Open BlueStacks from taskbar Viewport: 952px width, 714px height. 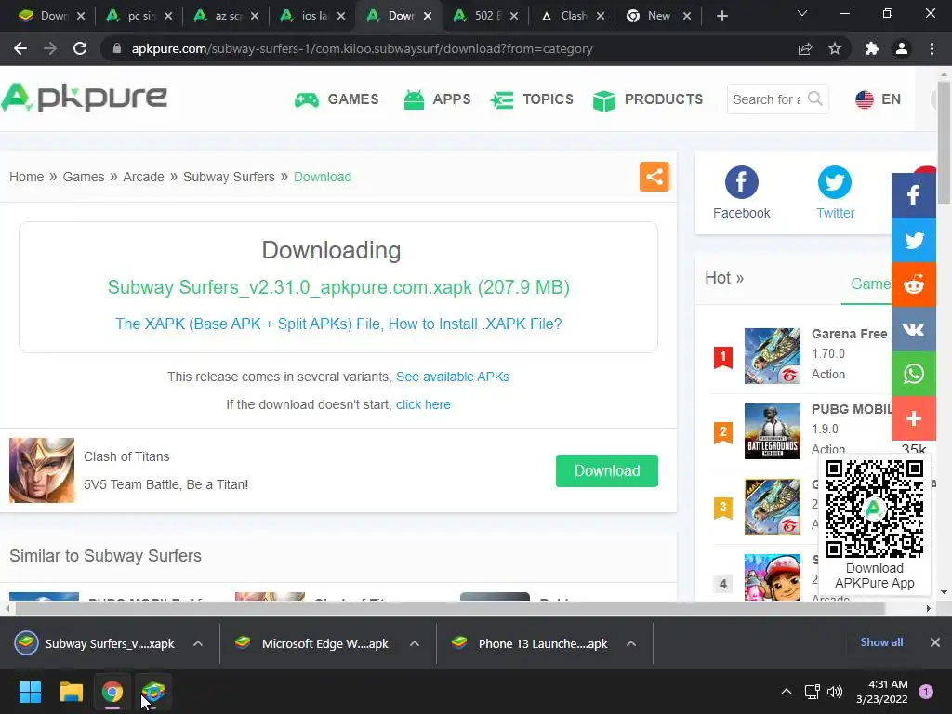point(153,692)
